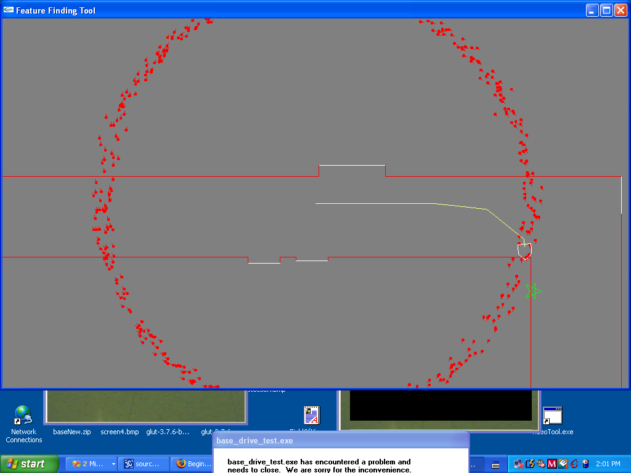631x473 pixels.
Task: Switch to the sourc... taskbar window
Action: [x=144, y=464]
